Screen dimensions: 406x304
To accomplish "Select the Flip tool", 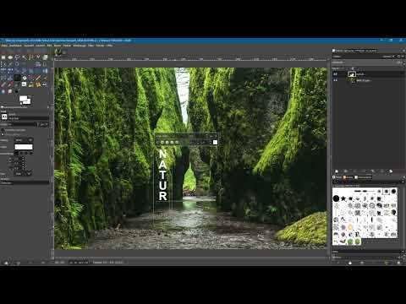I will [45, 71].
